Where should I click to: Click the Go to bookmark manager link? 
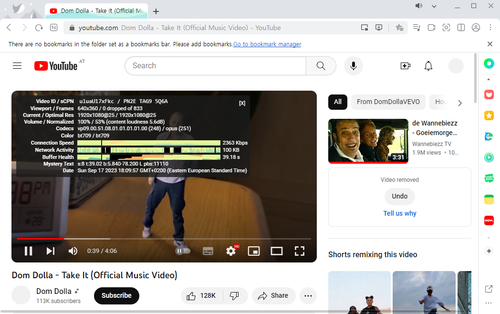point(267,44)
